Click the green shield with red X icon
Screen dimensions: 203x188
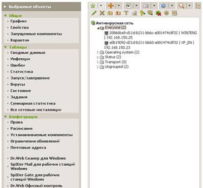tap(158, 13)
